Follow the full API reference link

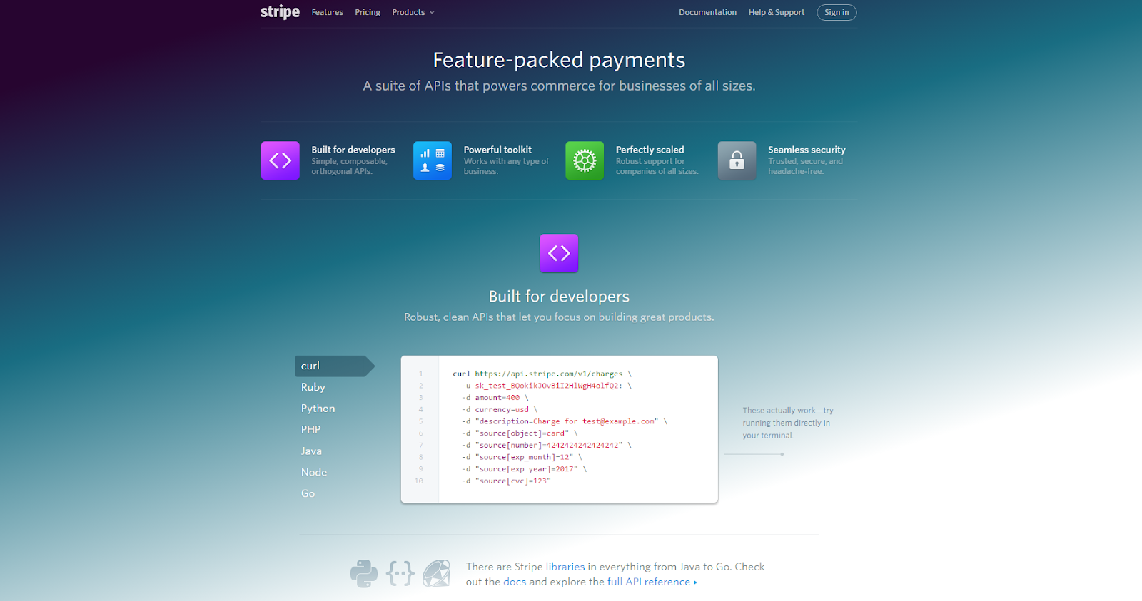(x=652, y=582)
